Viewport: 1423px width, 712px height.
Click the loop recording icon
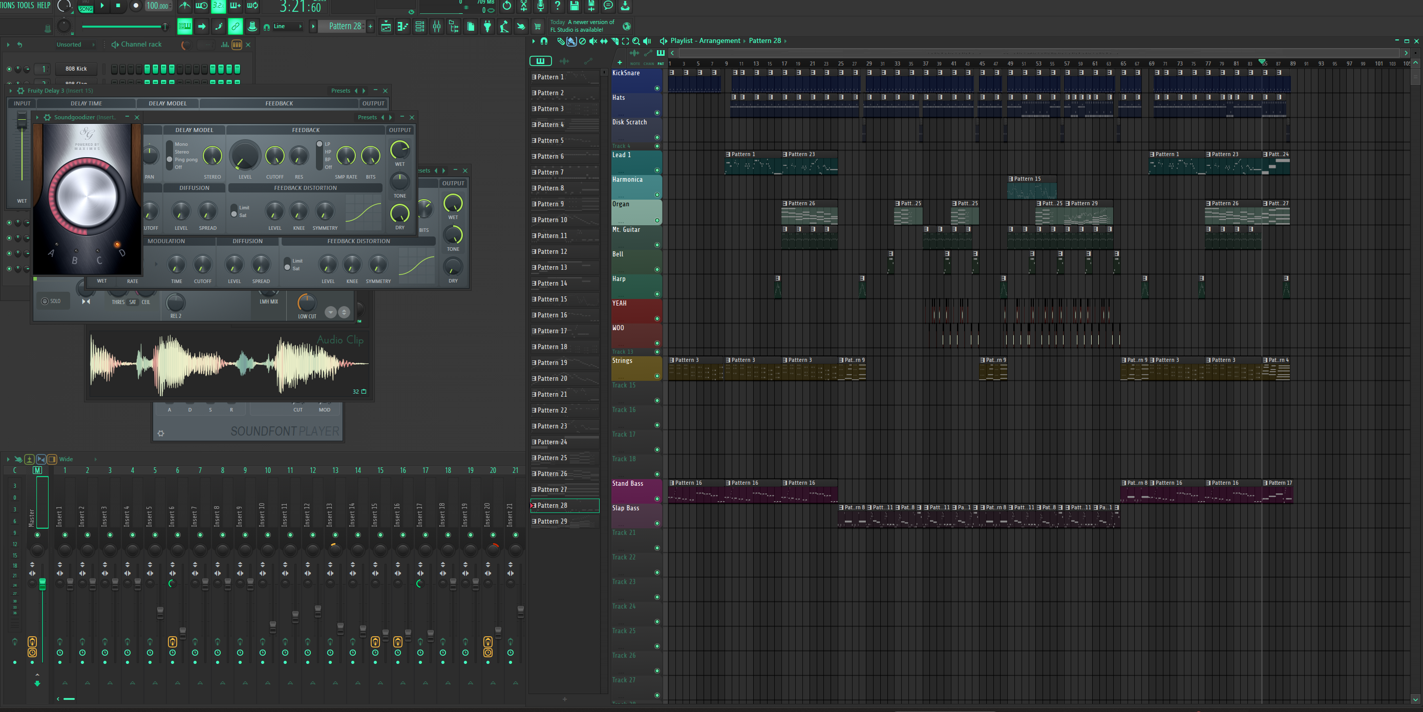(x=252, y=6)
